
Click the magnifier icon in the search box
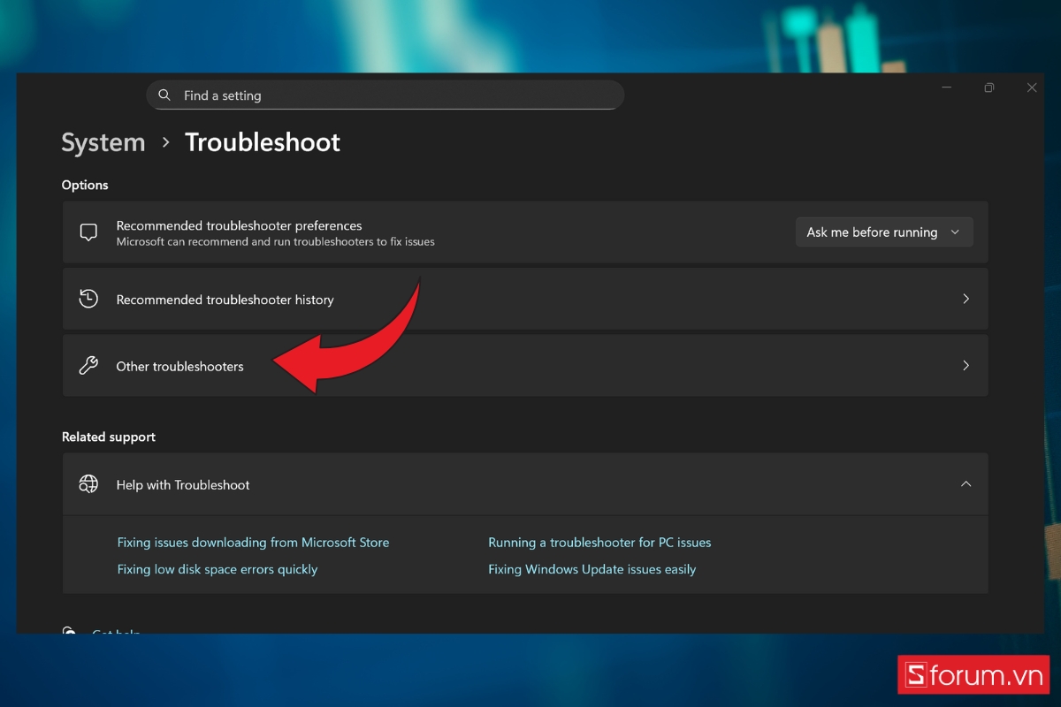click(164, 95)
